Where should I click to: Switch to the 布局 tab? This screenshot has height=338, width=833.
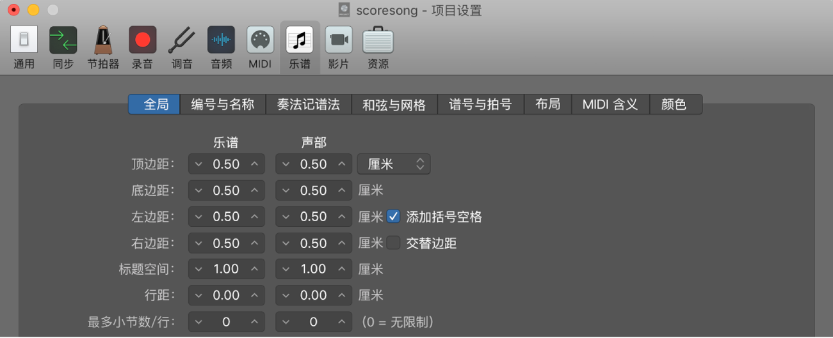point(548,104)
